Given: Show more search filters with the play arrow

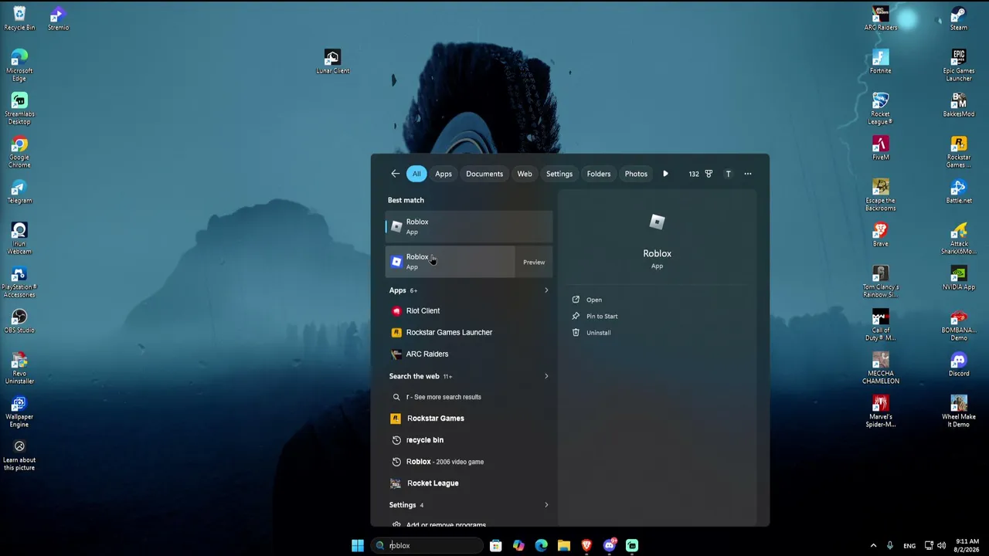Looking at the screenshot, I should (x=665, y=174).
